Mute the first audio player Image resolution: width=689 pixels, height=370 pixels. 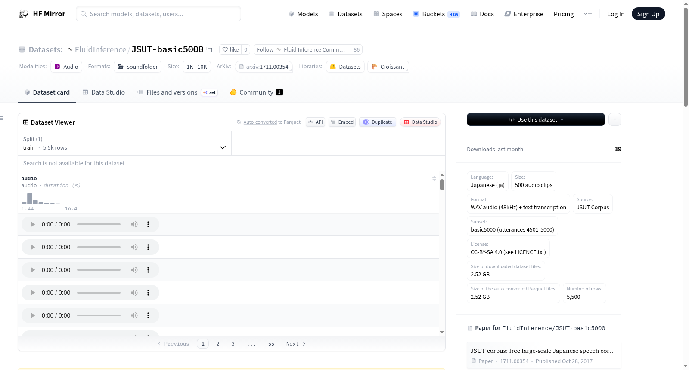pyautogui.click(x=134, y=224)
